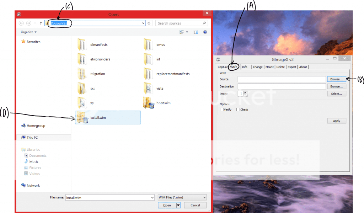364x213 pixels.
Task: Switch to the Mount tab
Action: (x=269, y=67)
